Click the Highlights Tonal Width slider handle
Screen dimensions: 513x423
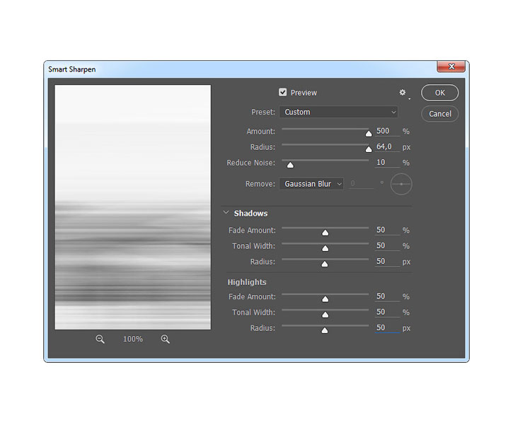pyautogui.click(x=325, y=315)
